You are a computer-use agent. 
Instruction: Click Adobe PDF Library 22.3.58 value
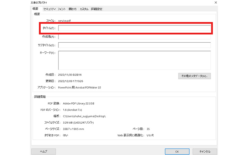pyautogui.click(x=79, y=103)
